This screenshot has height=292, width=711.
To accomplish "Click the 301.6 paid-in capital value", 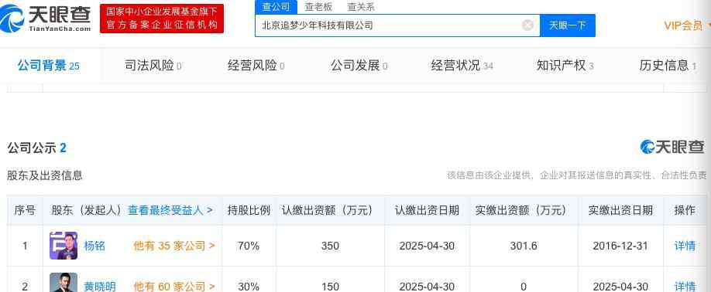I will [524, 246].
